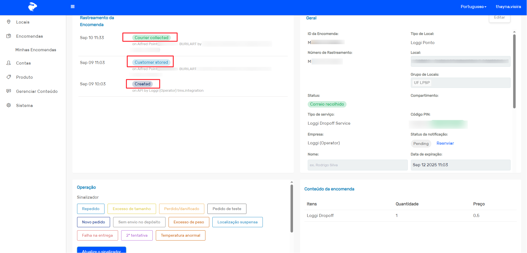Open the Data de expiração date field
Screen dimensions: 527x253
point(460,165)
